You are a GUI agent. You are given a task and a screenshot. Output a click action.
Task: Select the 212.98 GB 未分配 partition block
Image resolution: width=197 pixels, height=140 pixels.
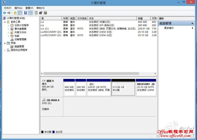point(123,87)
